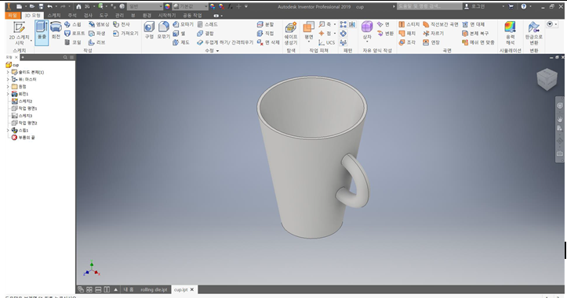Select the Extrude (돌출) tool
Screen dimensions: 567x298
pyautogui.click(x=42, y=33)
